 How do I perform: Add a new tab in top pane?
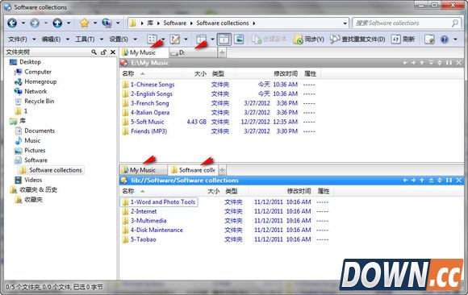(x=223, y=53)
